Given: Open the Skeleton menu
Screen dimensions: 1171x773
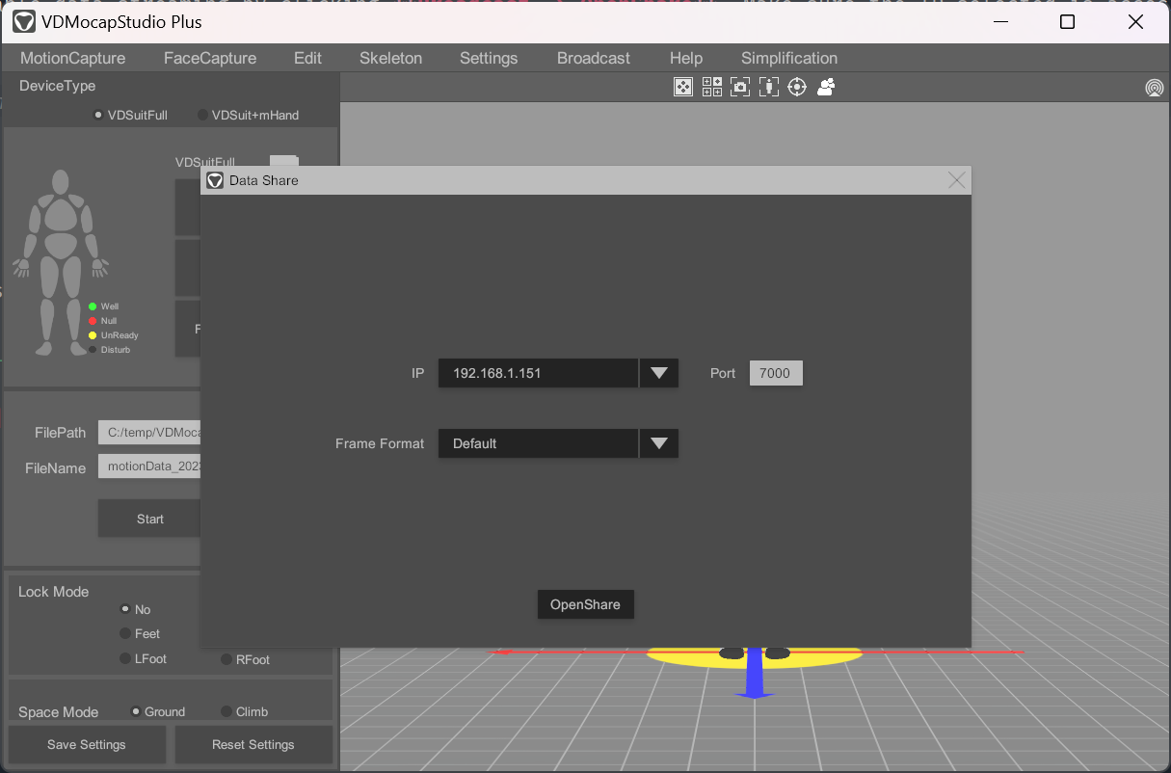Looking at the screenshot, I should [390, 58].
